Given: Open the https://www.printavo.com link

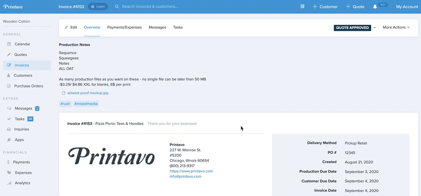Looking at the screenshot, I should click(191, 171).
